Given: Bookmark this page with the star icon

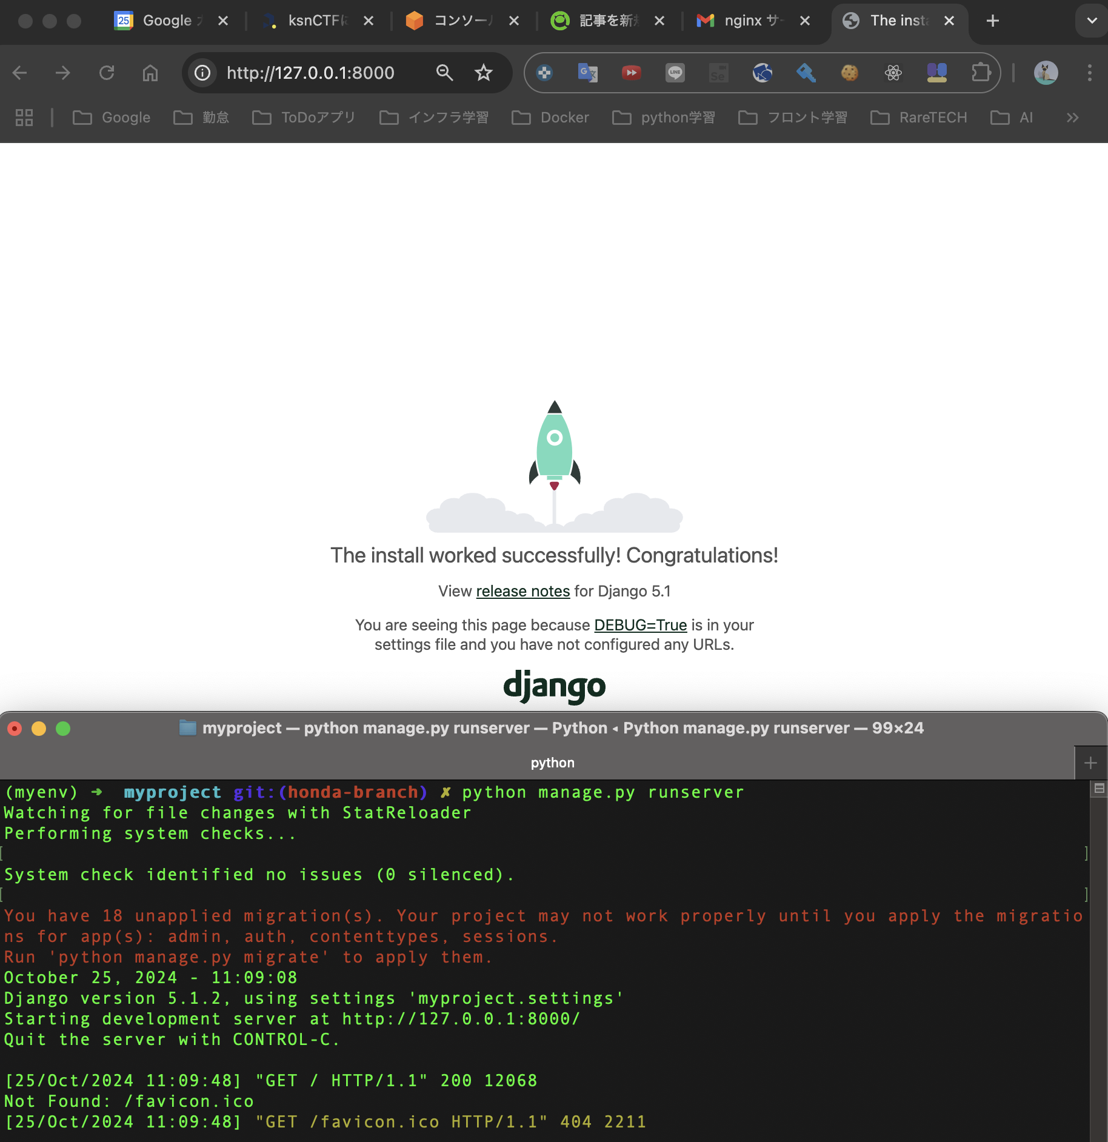Looking at the screenshot, I should click(484, 73).
